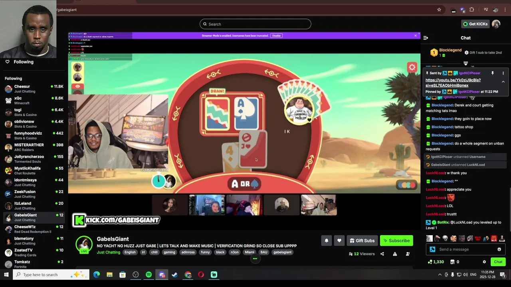Open oblivionsw channel in the sidebar
This screenshot has width=511, height=287.
point(34,124)
